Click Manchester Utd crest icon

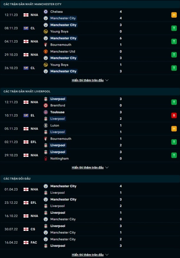[46, 51]
